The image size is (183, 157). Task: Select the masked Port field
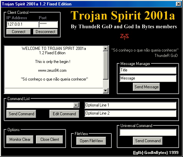tap(48, 24)
